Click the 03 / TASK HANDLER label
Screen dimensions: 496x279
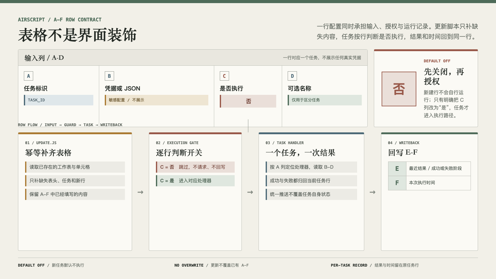(285, 143)
